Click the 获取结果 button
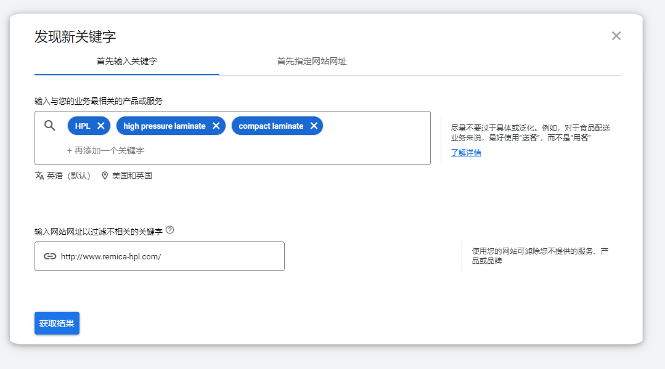Viewport: 665px width, 369px height. (x=57, y=323)
